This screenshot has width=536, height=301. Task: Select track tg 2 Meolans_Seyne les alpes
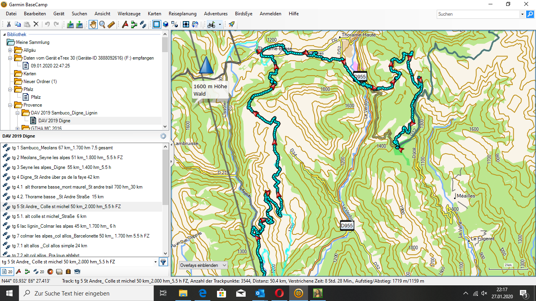click(x=81, y=158)
